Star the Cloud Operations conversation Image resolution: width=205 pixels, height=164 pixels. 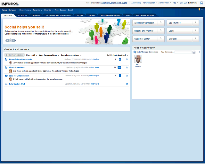click(127, 68)
